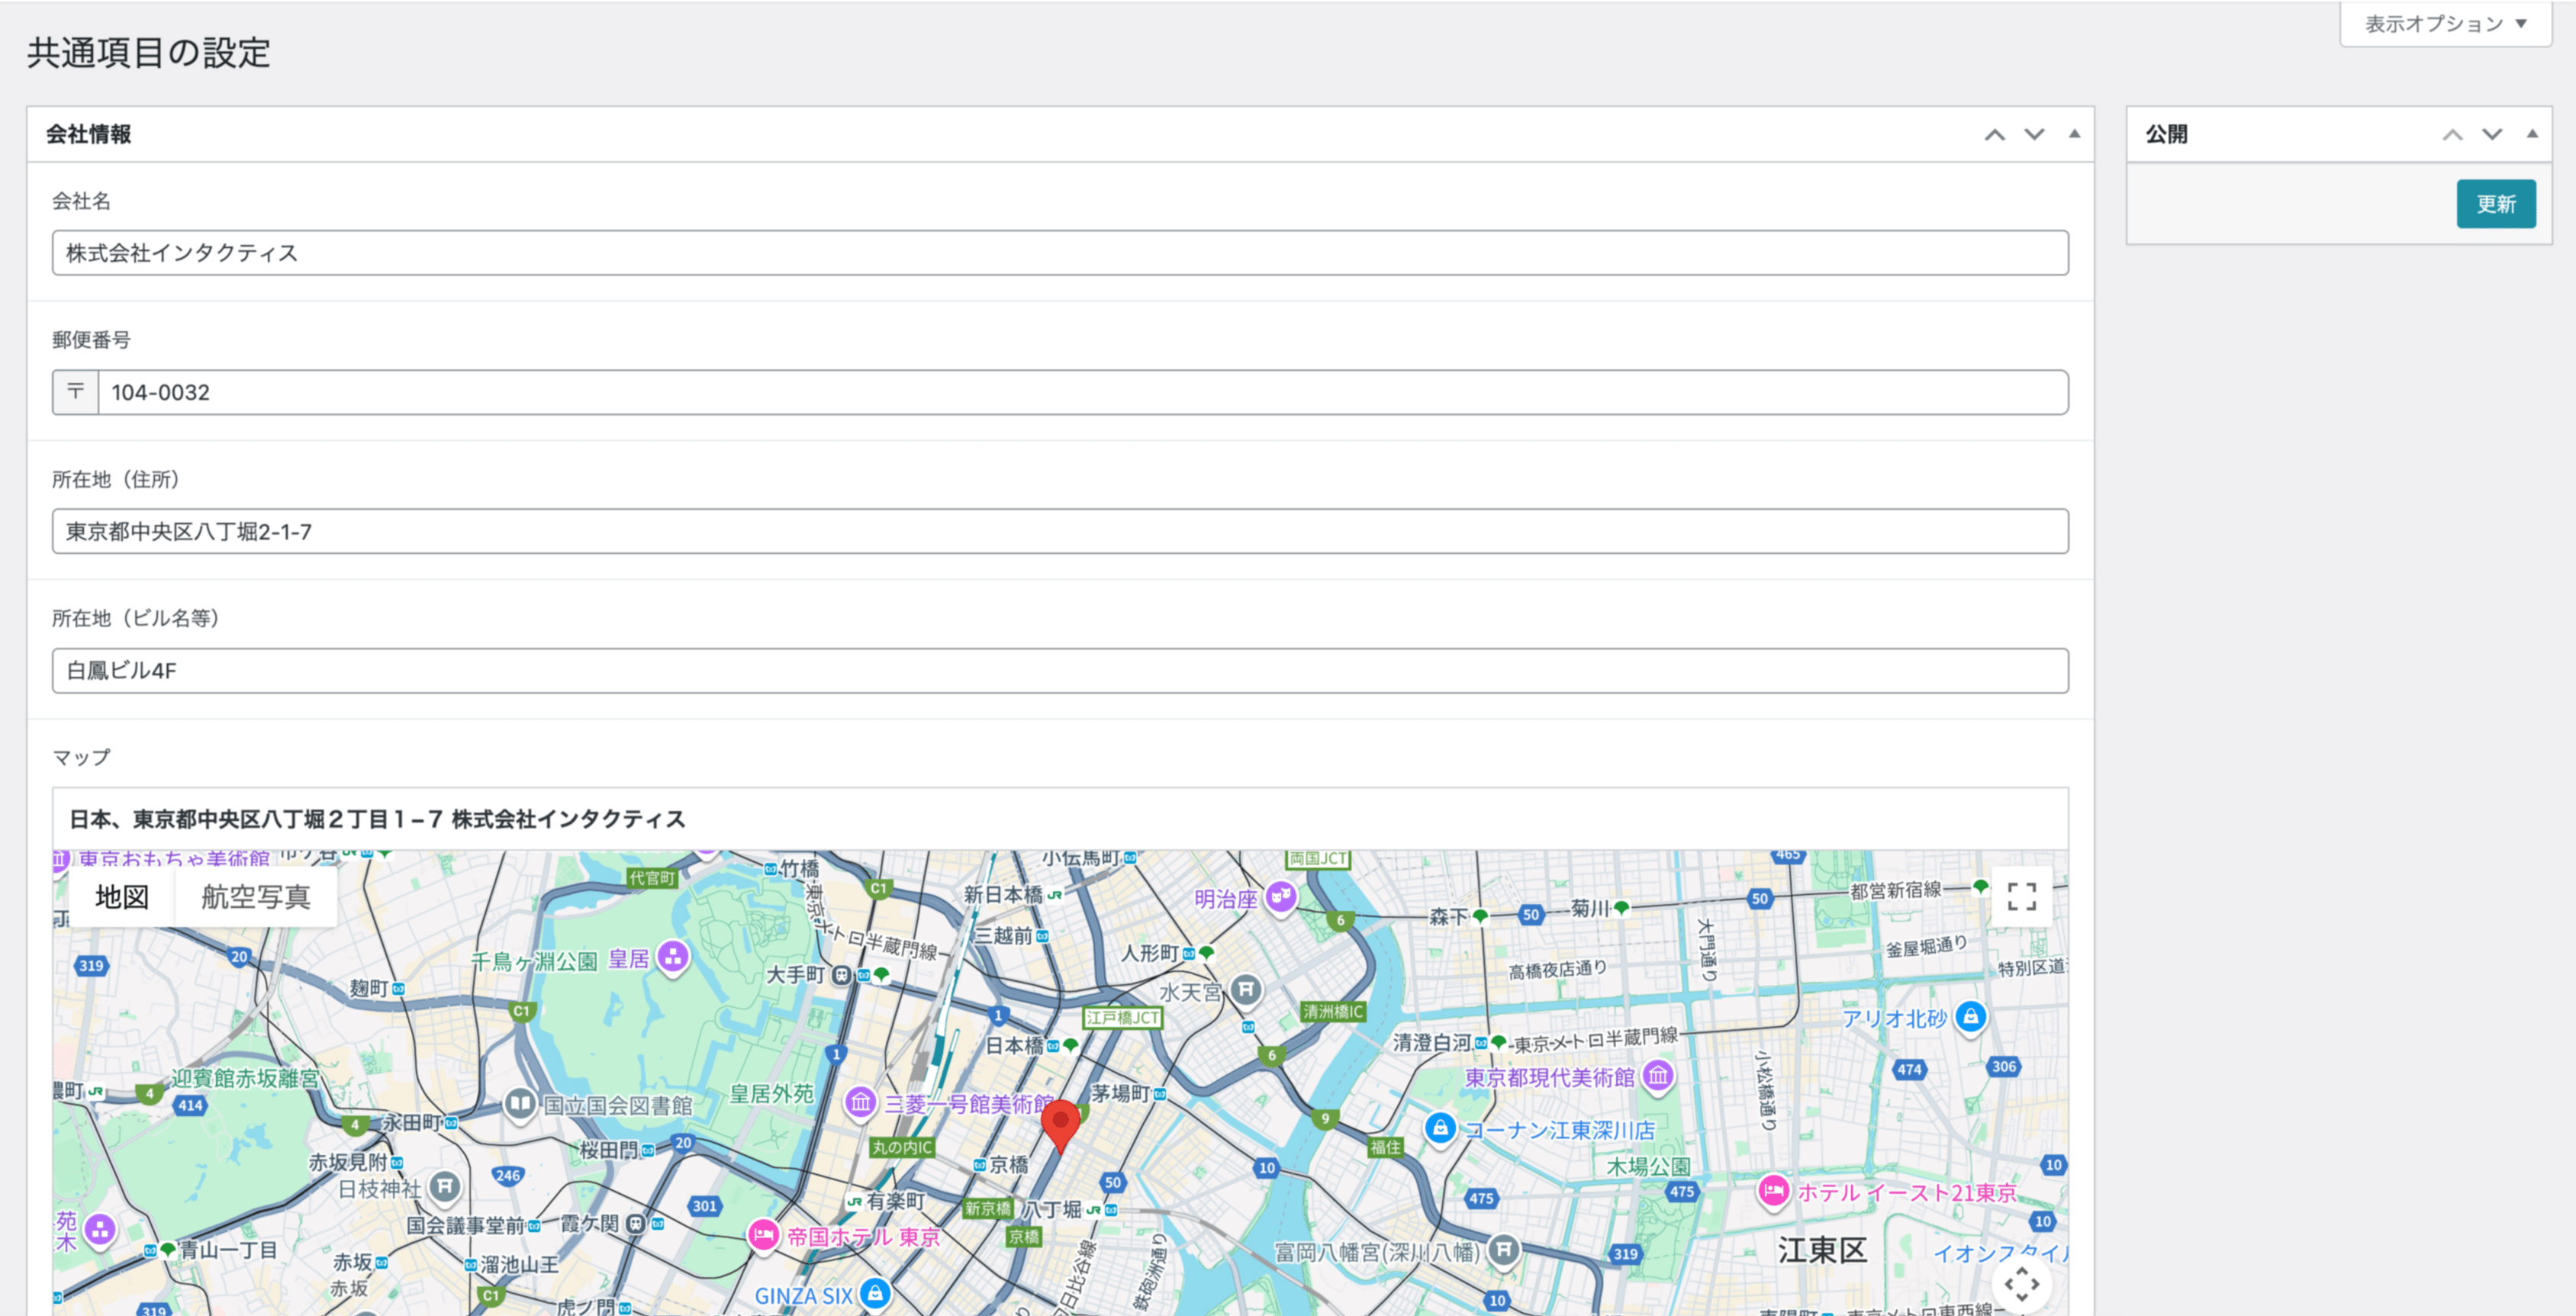This screenshot has width=2576, height=1316.
Task: Select the 地図 map type tab
Action: click(x=122, y=897)
